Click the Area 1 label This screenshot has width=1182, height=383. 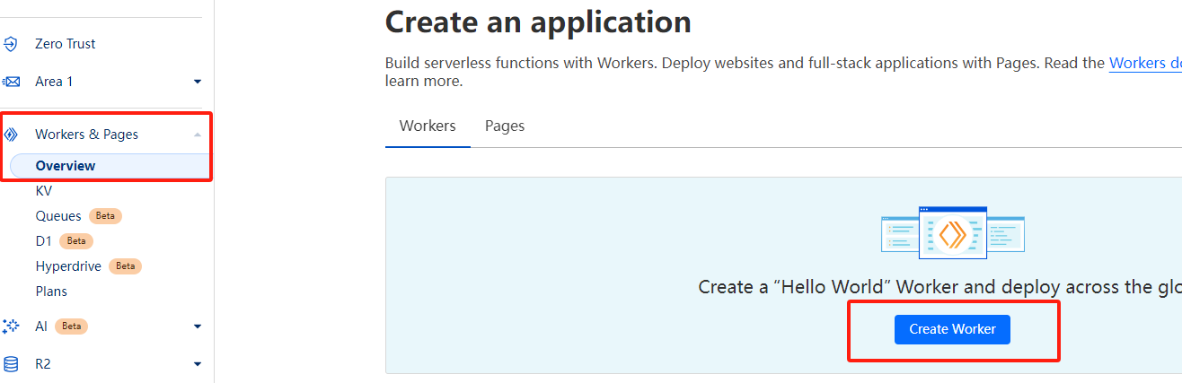[54, 82]
